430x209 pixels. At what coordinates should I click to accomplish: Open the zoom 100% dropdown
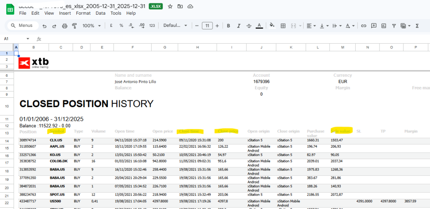[91, 26]
